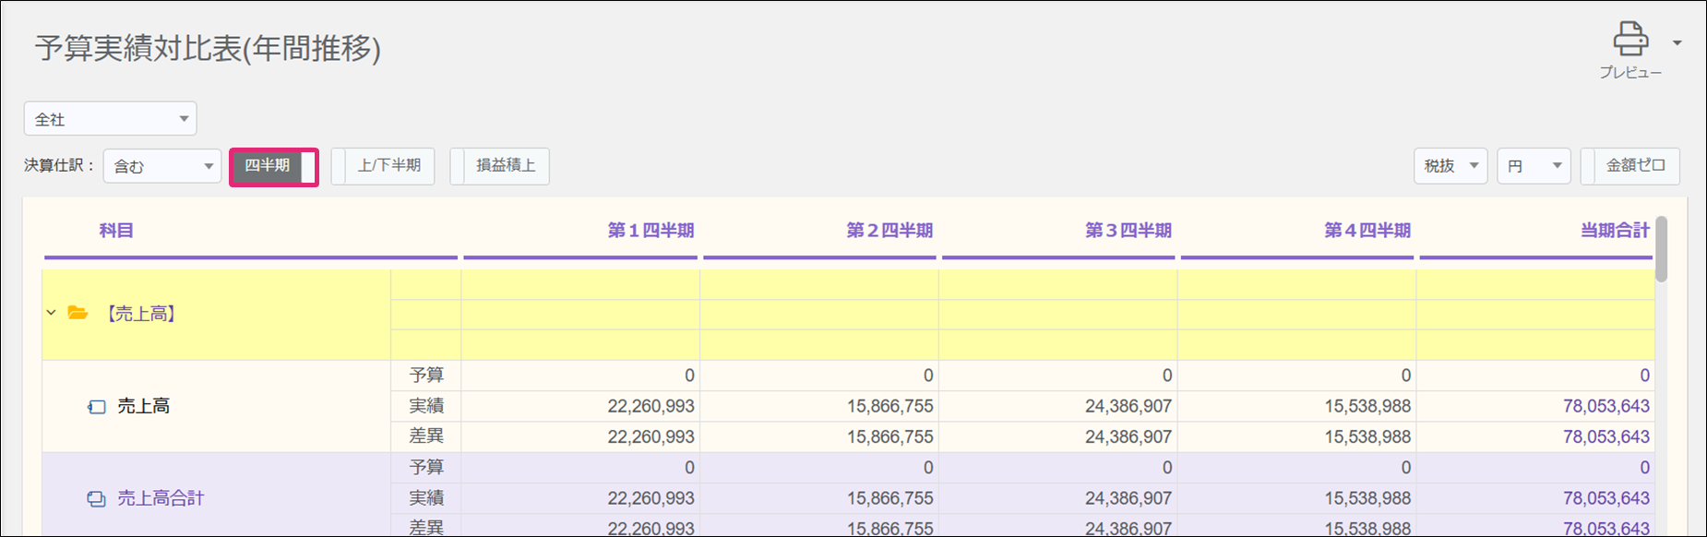Image resolution: width=1707 pixels, height=537 pixels.
Task: Open the 売上高合計 link
Action: coord(161,499)
